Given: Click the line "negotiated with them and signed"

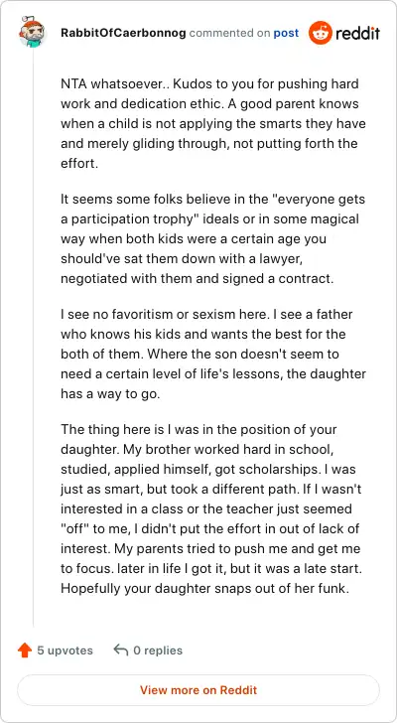Looking at the screenshot, I should (197, 279).
